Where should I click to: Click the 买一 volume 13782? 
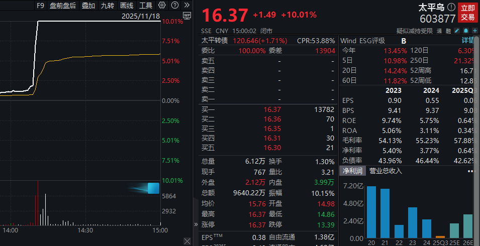pyautogui.click(x=324, y=109)
